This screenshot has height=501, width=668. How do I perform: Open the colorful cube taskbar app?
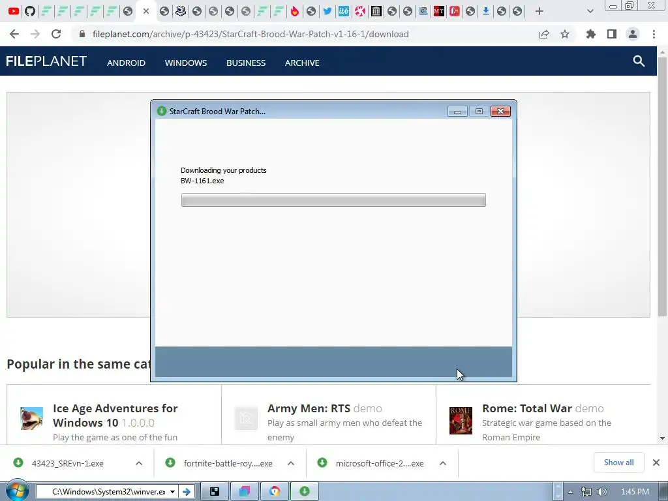245,492
